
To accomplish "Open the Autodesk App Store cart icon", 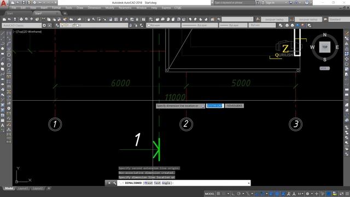I will click(x=290, y=3).
